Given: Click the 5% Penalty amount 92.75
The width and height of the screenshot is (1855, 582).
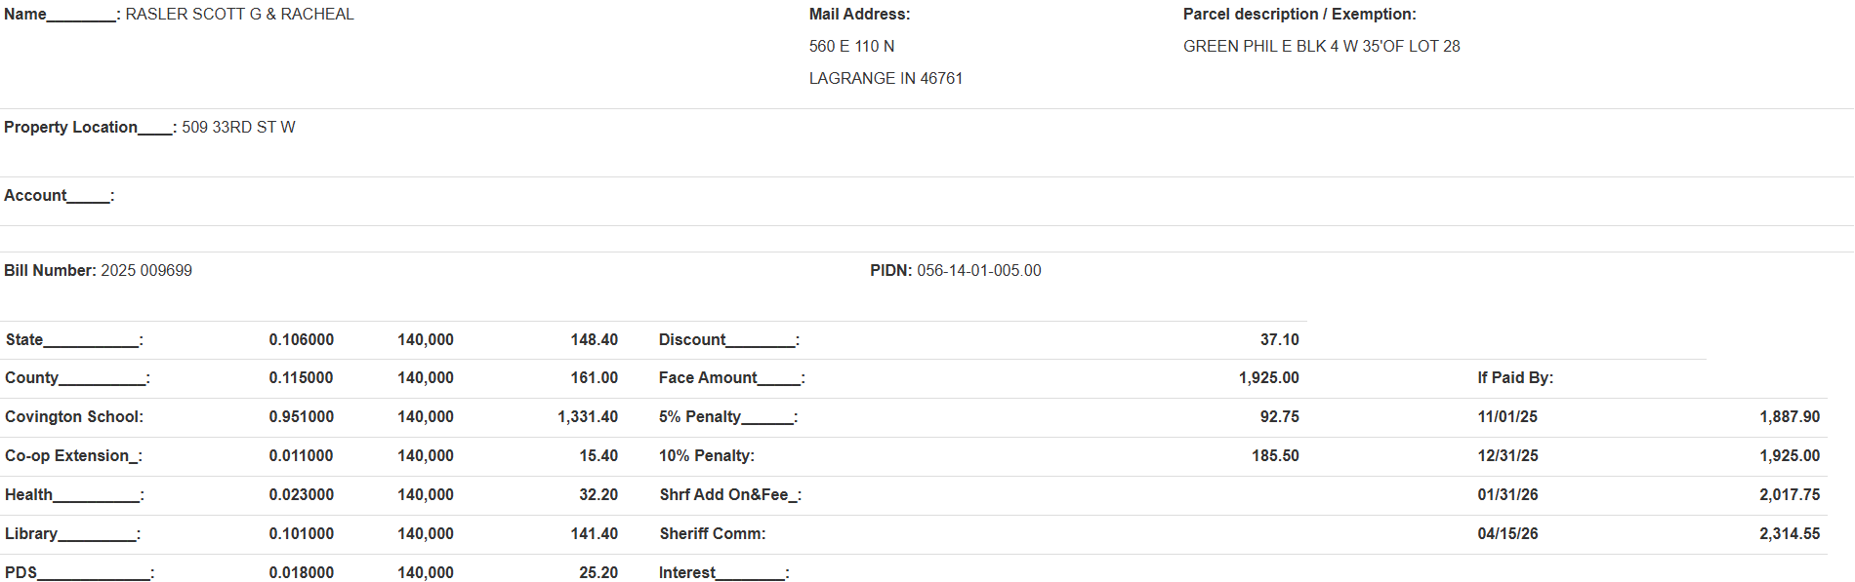Looking at the screenshot, I should point(1279,417).
